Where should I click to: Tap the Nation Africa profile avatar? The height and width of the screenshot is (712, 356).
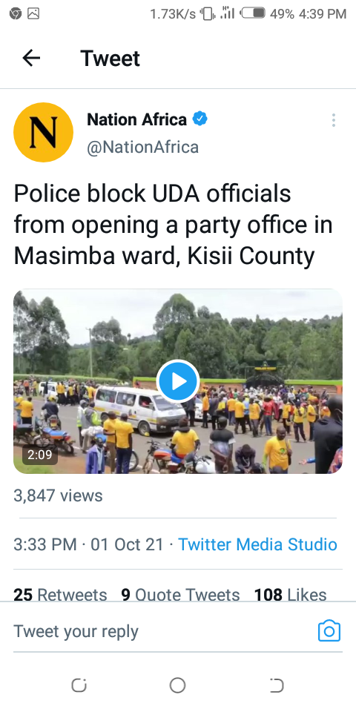(x=44, y=132)
